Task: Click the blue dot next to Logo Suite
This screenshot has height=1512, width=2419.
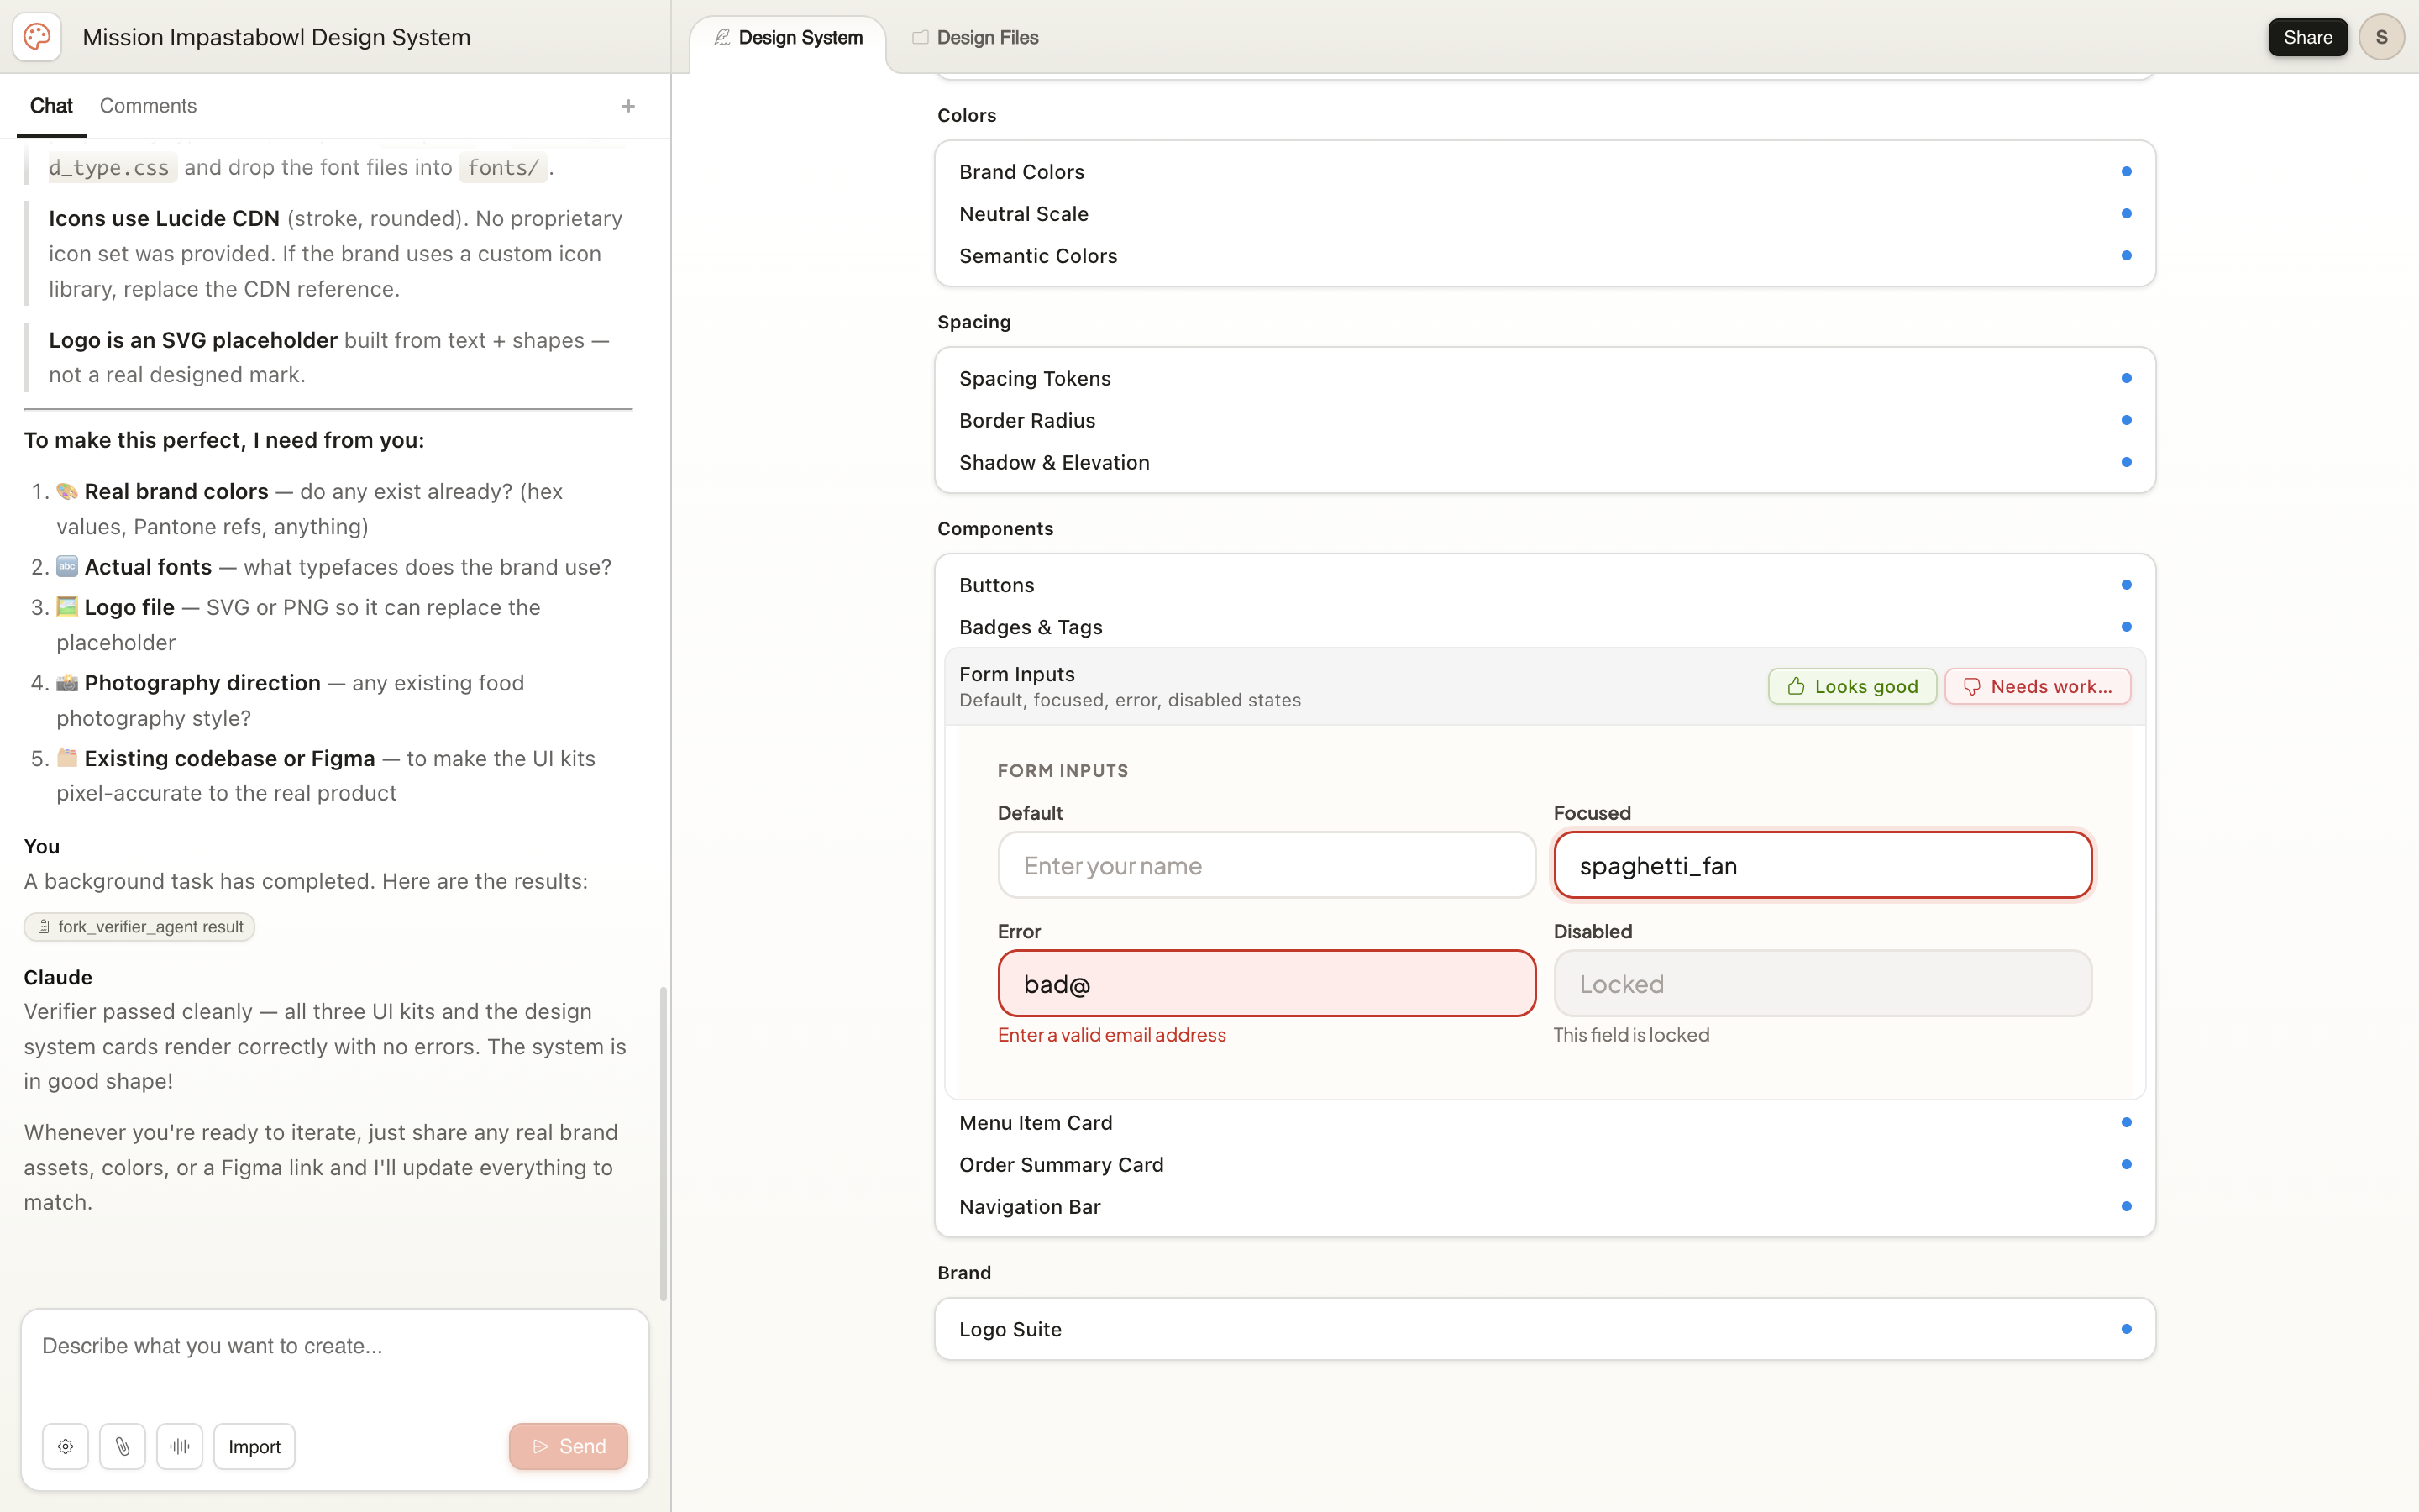Action: click(x=2126, y=1329)
